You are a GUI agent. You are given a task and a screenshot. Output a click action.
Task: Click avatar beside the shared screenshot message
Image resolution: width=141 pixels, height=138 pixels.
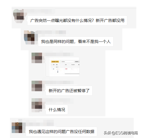tap(37, 58)
